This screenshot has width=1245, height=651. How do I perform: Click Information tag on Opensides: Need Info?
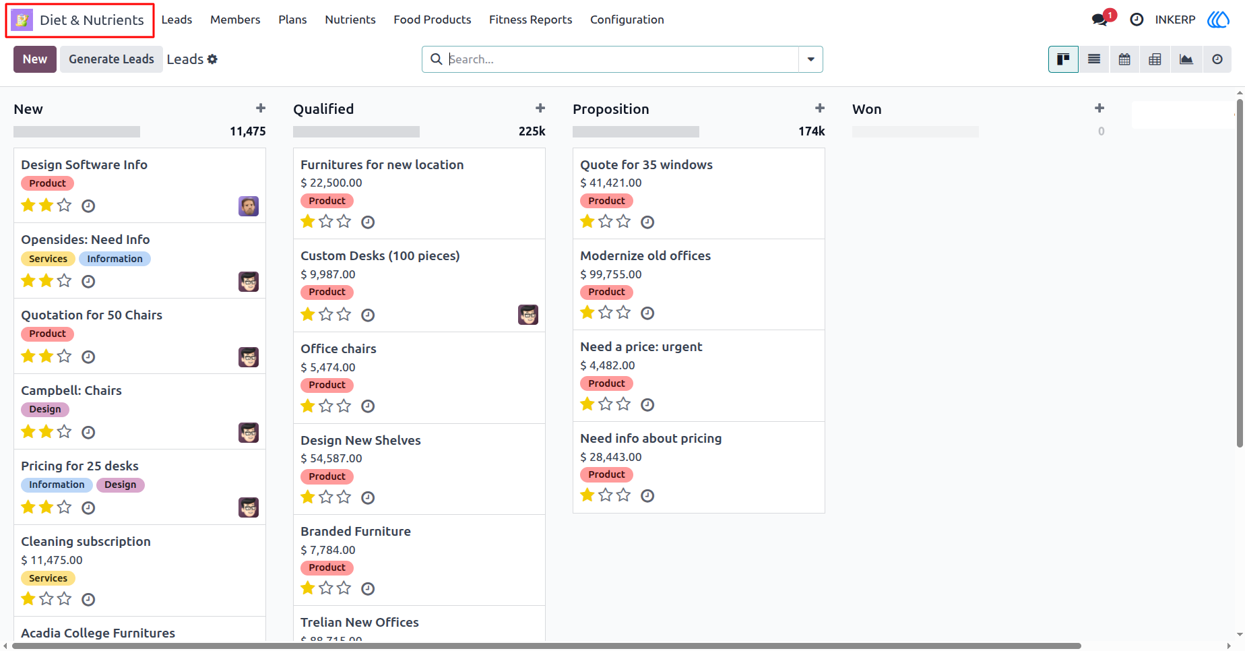(115, 259)
